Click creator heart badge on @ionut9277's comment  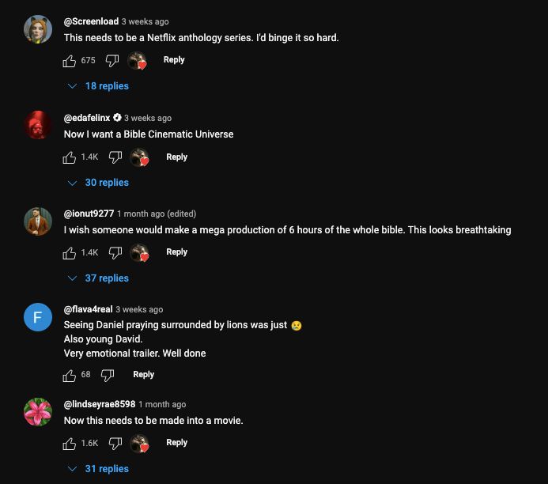[140, 252]
